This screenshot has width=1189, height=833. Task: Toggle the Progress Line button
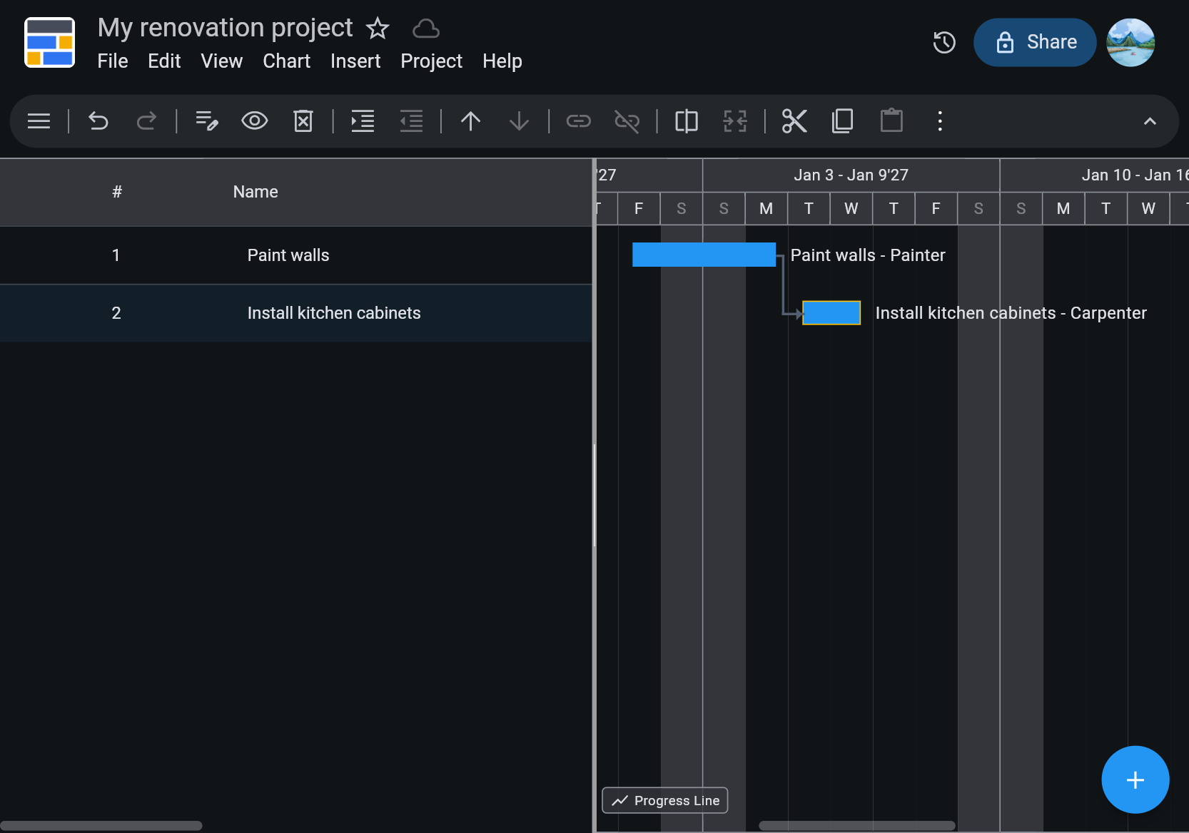(665, 800)
